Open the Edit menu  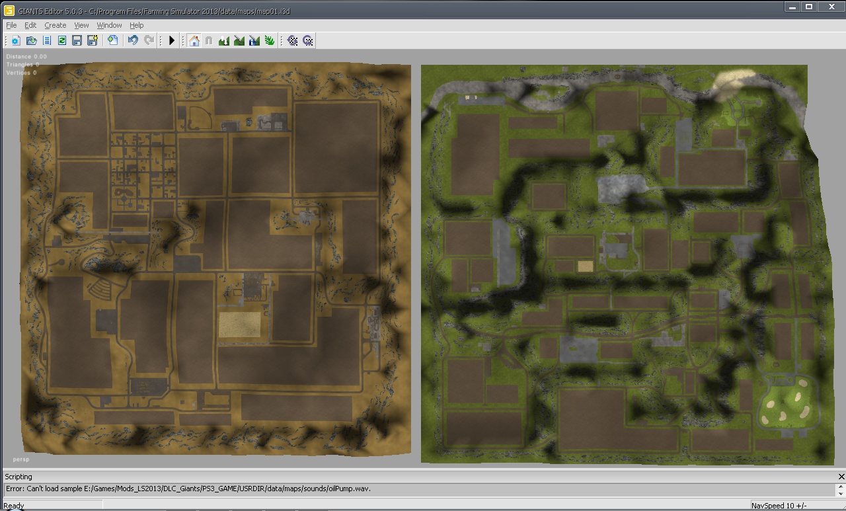30,25
